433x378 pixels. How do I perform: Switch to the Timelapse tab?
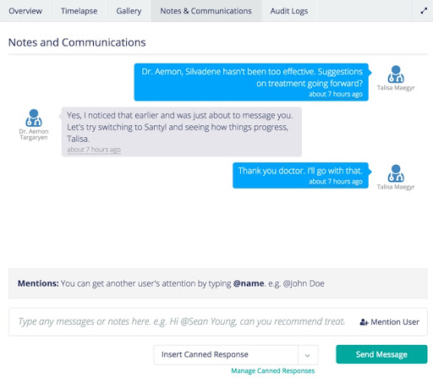tap(79, 11)
